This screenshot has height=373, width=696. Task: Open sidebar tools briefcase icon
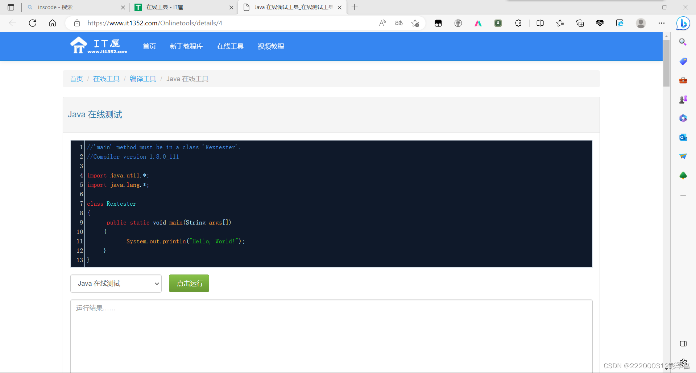(x=683, y=80)
